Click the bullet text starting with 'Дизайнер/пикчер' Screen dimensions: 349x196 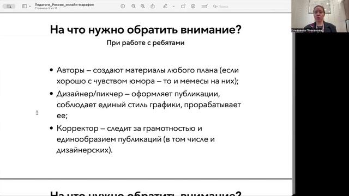(x=149, y=105)
